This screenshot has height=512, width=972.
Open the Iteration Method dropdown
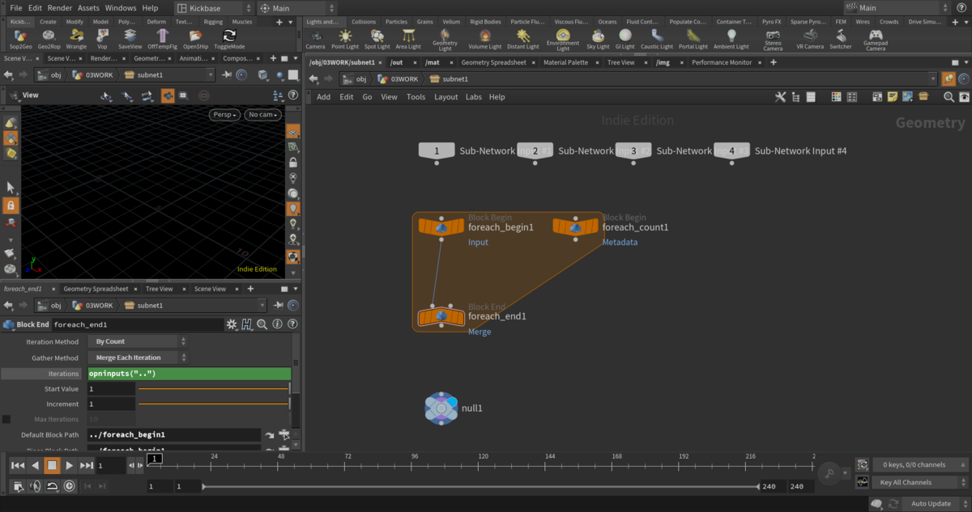[138, 341]
